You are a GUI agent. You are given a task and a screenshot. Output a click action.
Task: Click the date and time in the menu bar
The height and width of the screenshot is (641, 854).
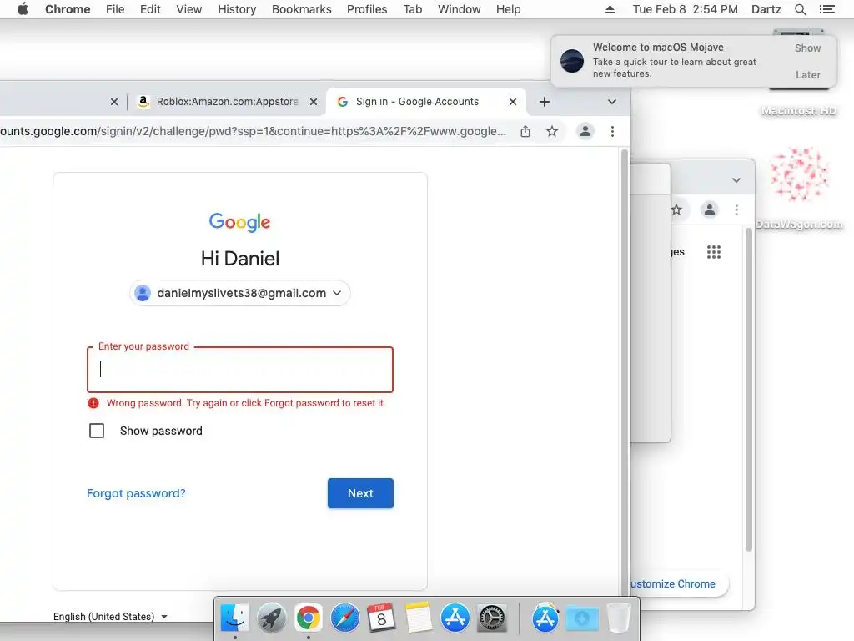(686, 9)
